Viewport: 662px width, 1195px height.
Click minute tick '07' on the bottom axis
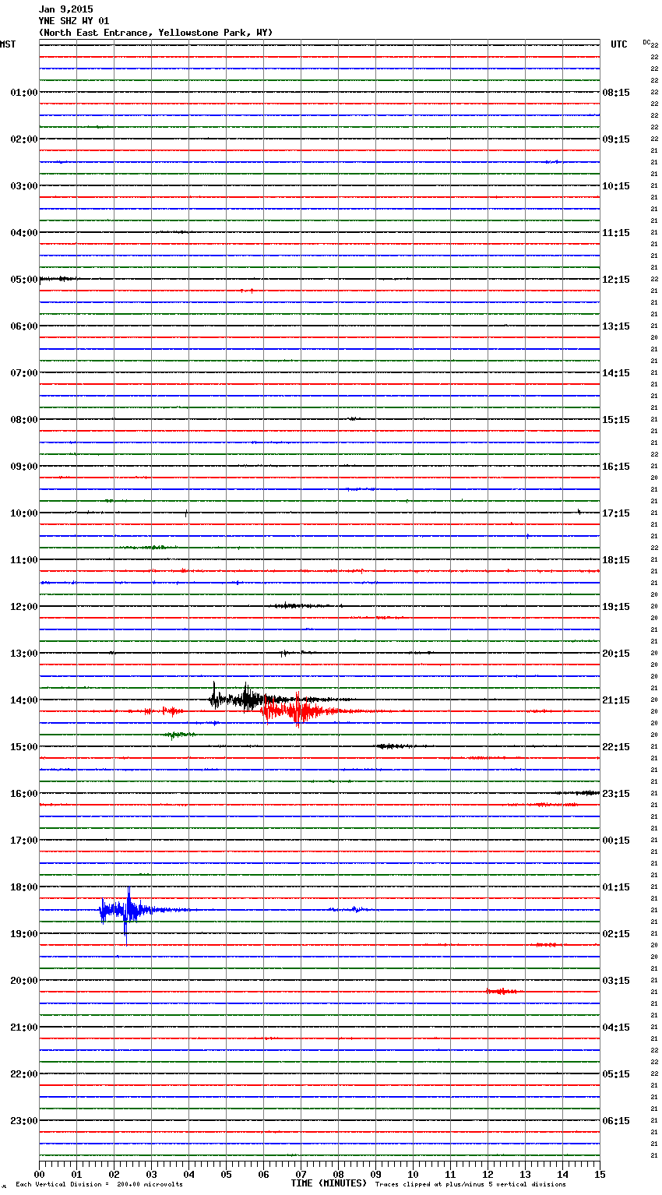pos(301,1174)
